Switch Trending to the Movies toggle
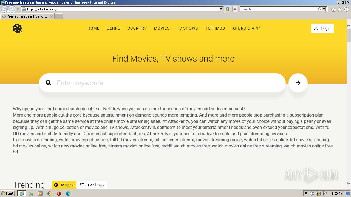Viewport: 351px width, 197px height. 64,185
